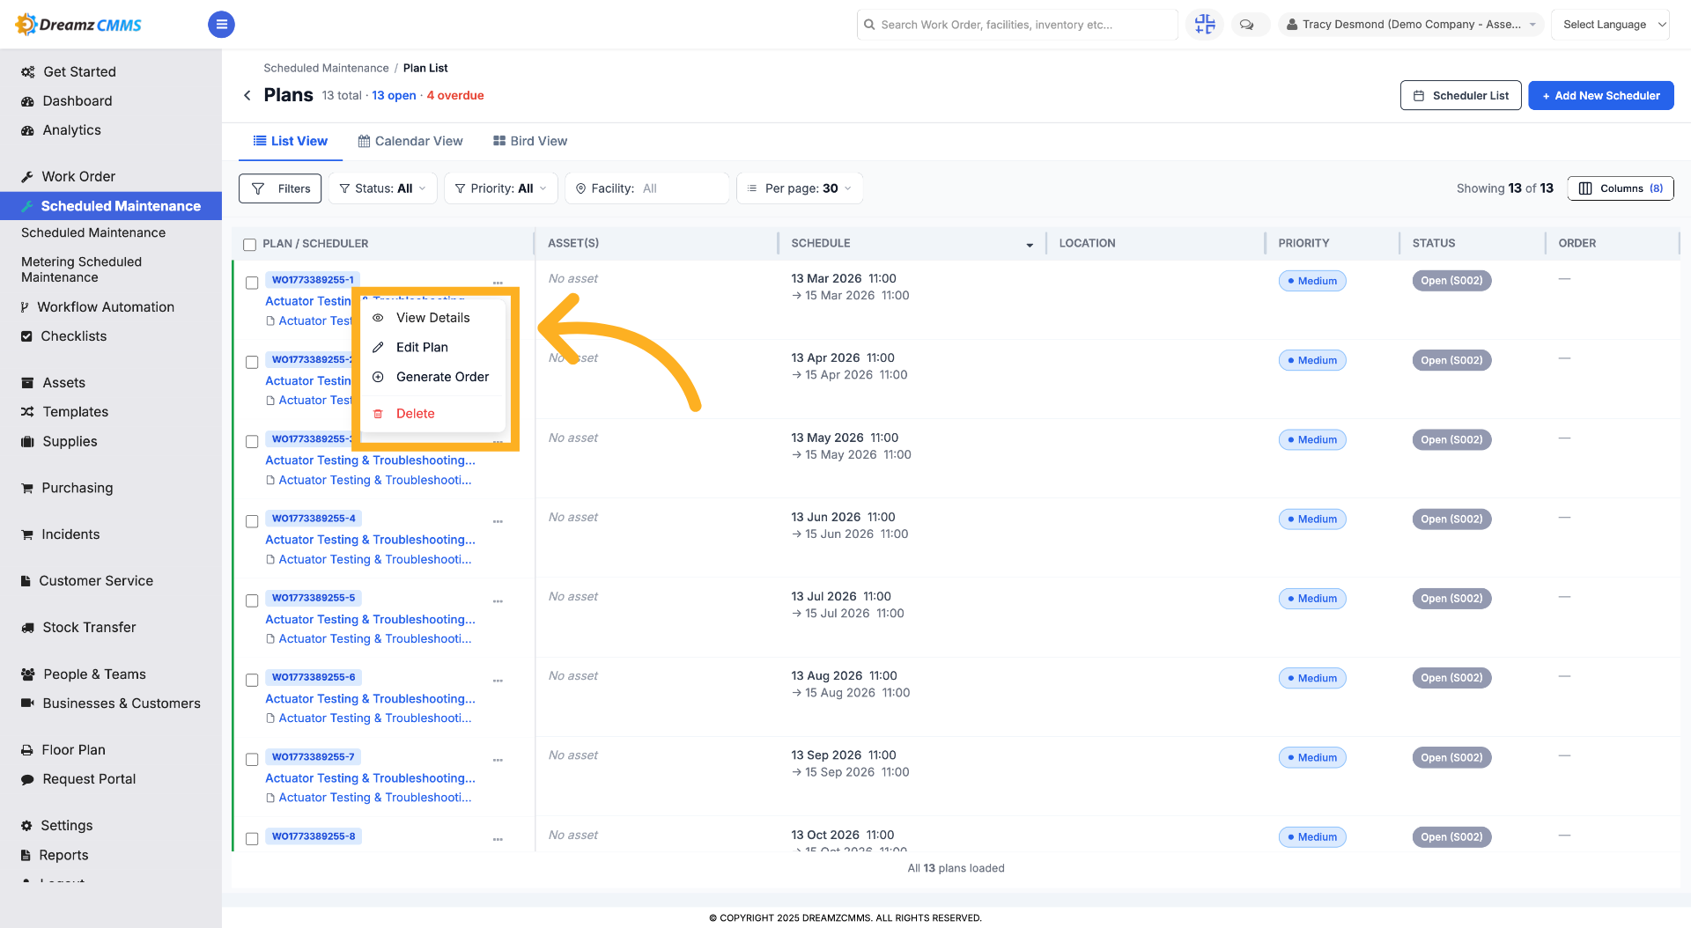Screen dimensions: 1691x928
Task: Click the Scheduler List button
Action: click(1460, 95)
